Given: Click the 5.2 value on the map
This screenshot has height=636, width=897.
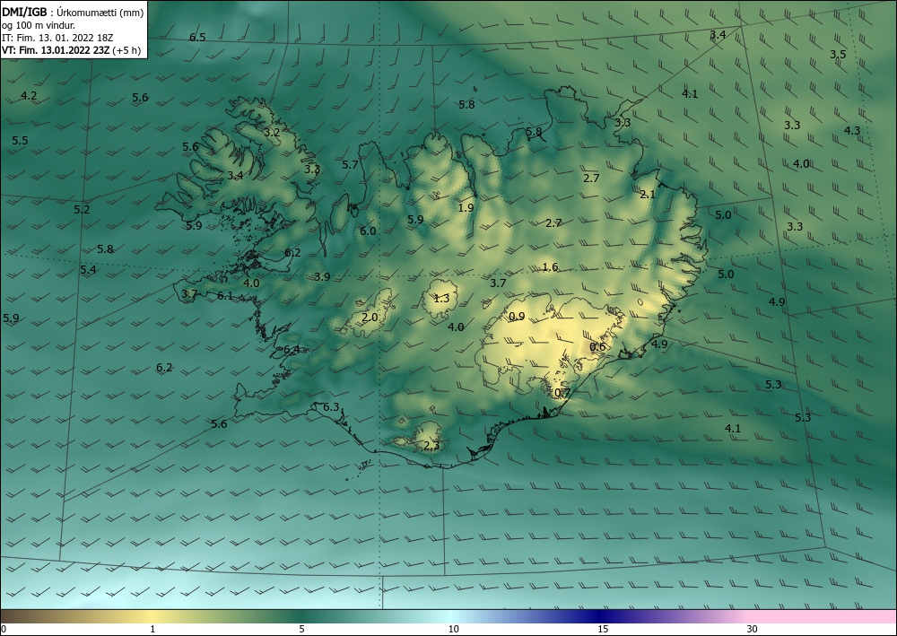Looking at the screenshot, I should (x=82, y=209).
